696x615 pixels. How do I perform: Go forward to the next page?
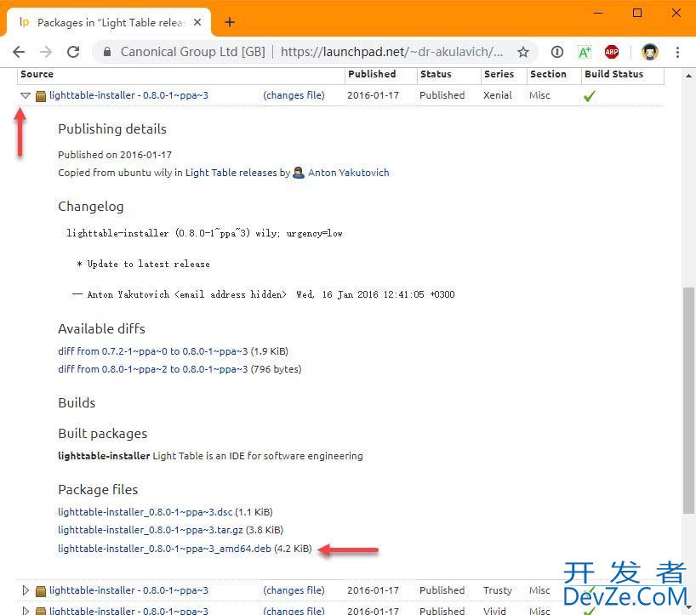(x=46, y=52)
